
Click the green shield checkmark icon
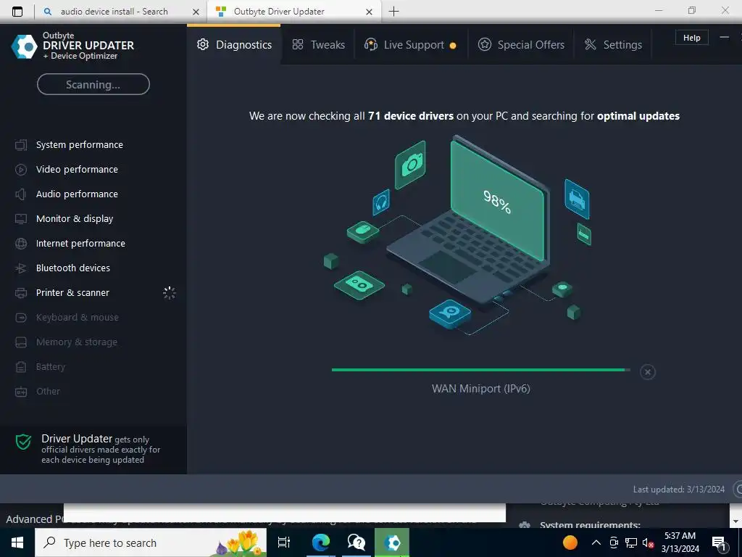[x=23, y=442]
